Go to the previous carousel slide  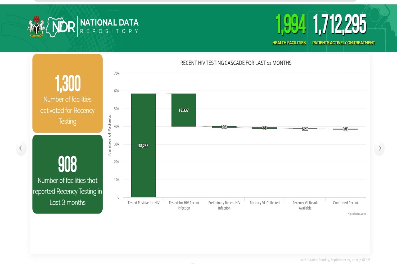21,148
